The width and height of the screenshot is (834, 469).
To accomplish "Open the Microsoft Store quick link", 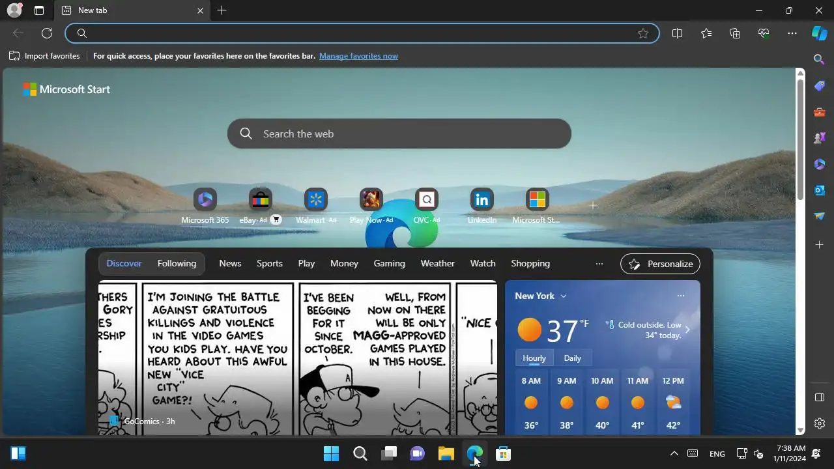I will coord(537,206).
